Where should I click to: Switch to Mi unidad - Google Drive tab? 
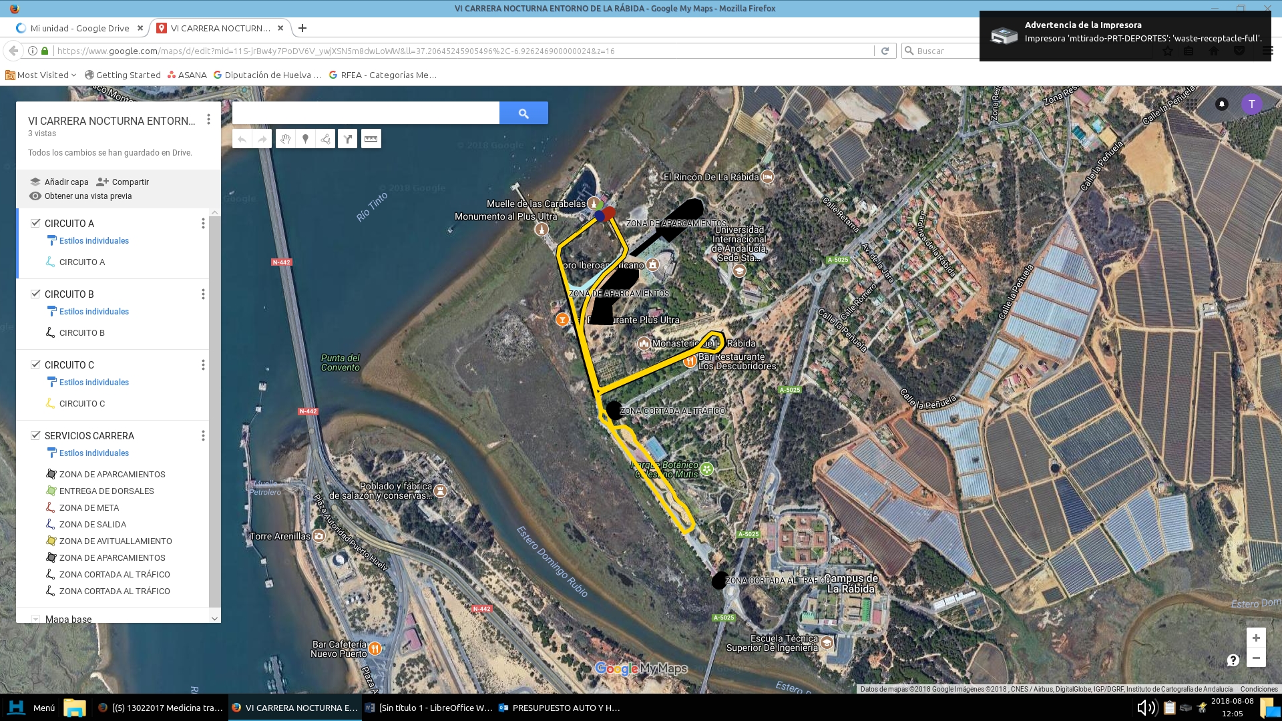79,28
